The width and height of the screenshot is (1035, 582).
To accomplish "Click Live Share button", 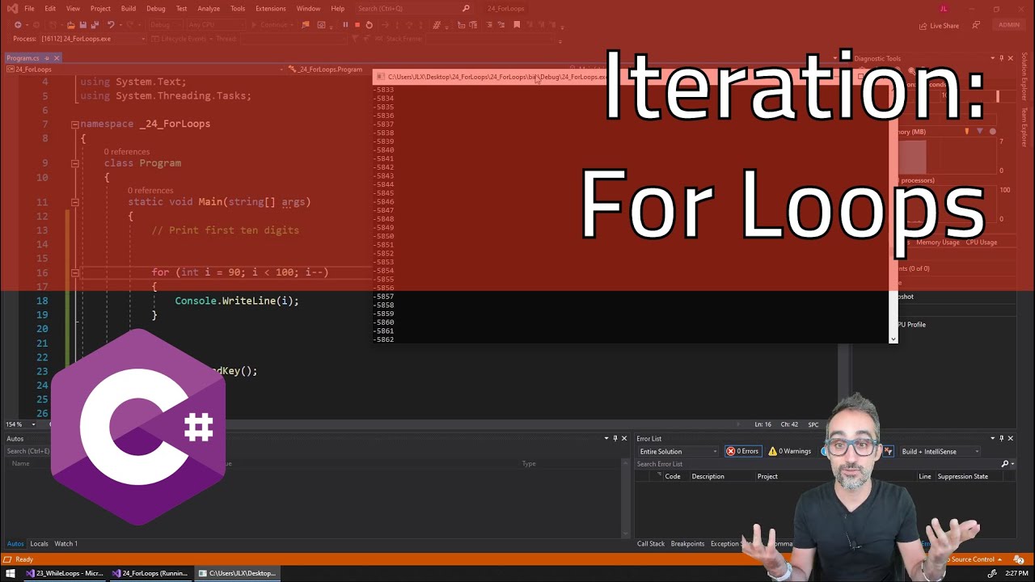I will tap(939, 26).
